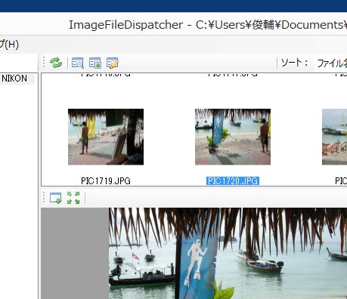Open the ファイル名 sort dropdown
The height and width of the screenshot is (299, 347).
pyautogui.click(x=331, y=63)
